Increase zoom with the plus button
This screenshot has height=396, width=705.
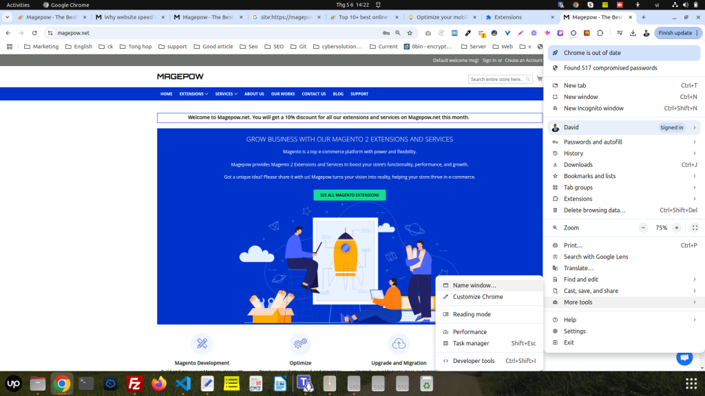pyautogui.click(x=677, y=228)
